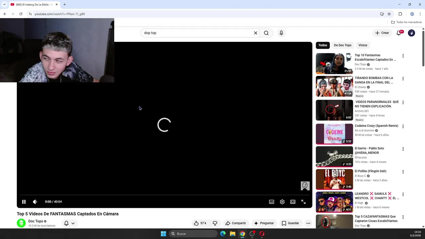Open Doc Tops channel name link
Viewport: 425px width, 239px height.
pos(36,221)
